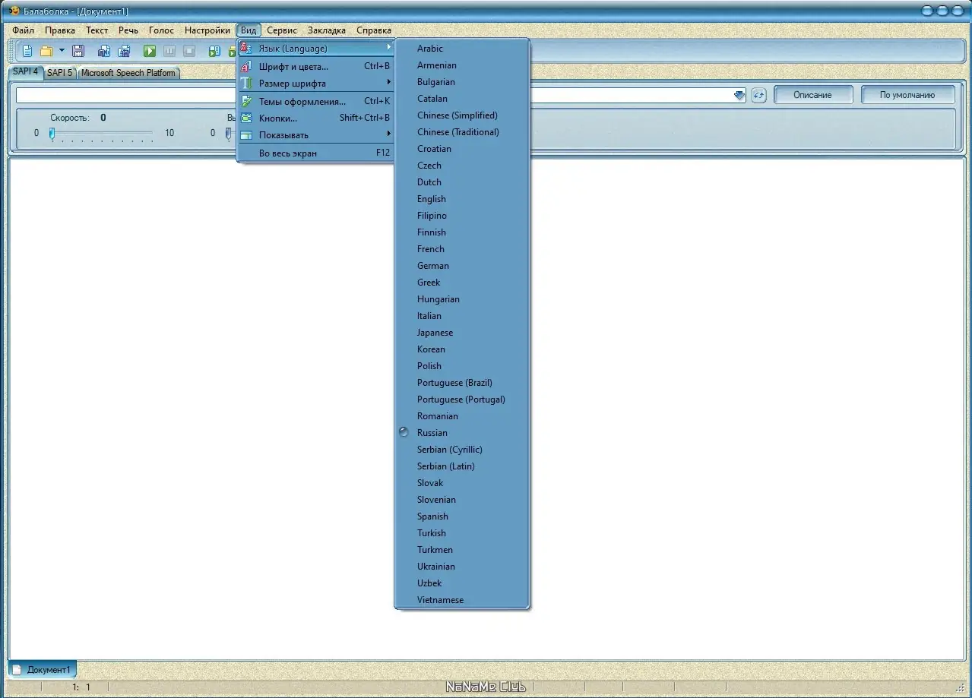Open the Настройки menu
Image resolution: width=972 pixels, height=698 pixels.
point(207,30)
